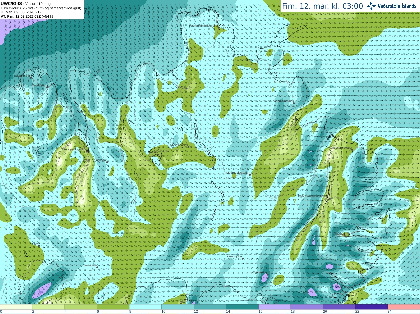Image resolution: width=420 pixels, height=314 pixels.
Task: Click the Möðrudalsöræfi II station label
Action: [x=238, y=173]
